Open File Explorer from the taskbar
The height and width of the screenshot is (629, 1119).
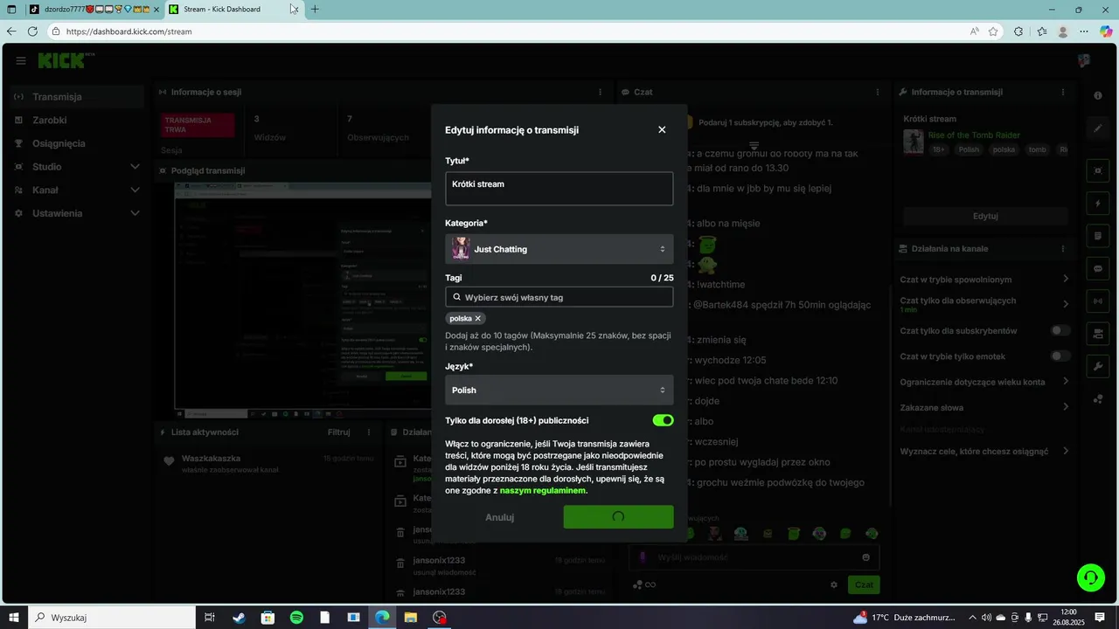click(411, 618)
